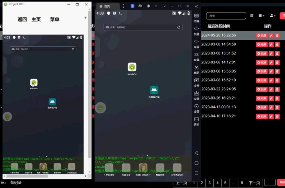The width and height of the screenshot is (285, 188).
Task: Open 设置 settings in emulator sidebar
Action: point(196,106)
